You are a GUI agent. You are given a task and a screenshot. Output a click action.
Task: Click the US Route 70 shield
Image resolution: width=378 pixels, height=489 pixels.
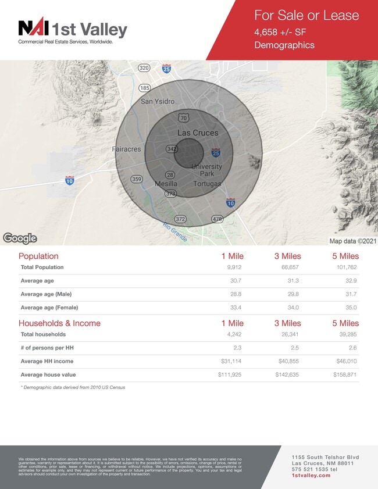184,118
